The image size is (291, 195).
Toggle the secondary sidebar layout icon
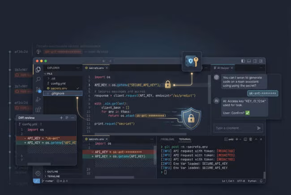point(255,61)
